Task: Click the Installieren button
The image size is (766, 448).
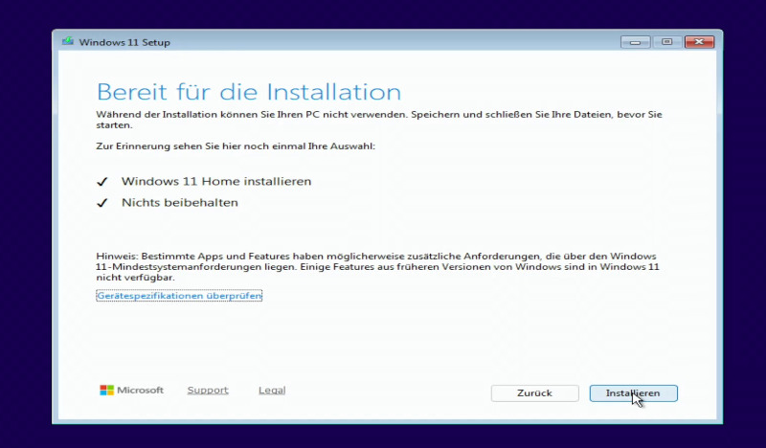Action: pyautogui.click(x=633, y=393)
